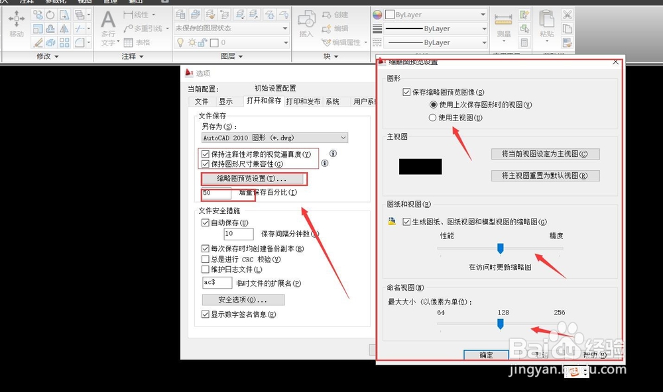Select the Mirror tool in Modify panel

(64, 28)
